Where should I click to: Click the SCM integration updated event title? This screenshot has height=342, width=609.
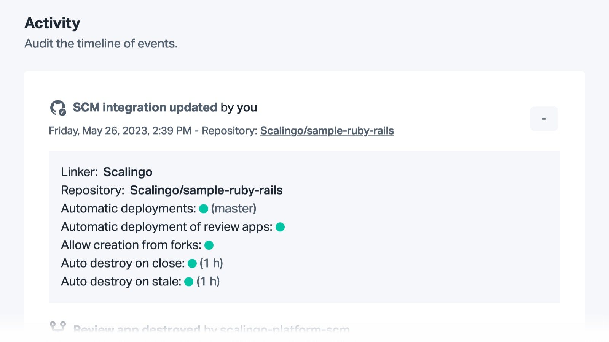click(145, 108)
